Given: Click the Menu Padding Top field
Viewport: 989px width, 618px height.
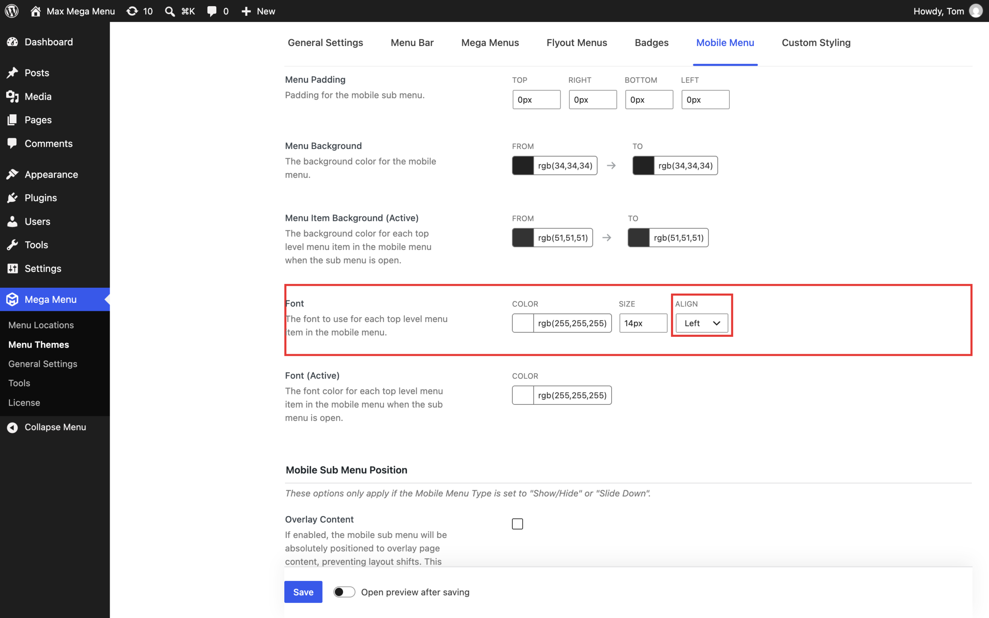Looking at the screenshot, I should pyautogui.click(x=537, y=100).
